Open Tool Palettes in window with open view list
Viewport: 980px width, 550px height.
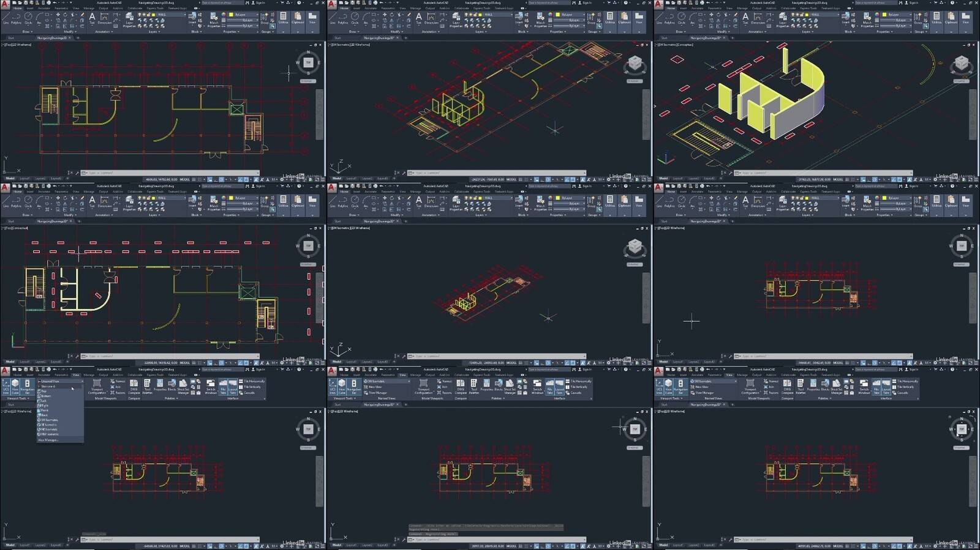click(x=147, y=386)
